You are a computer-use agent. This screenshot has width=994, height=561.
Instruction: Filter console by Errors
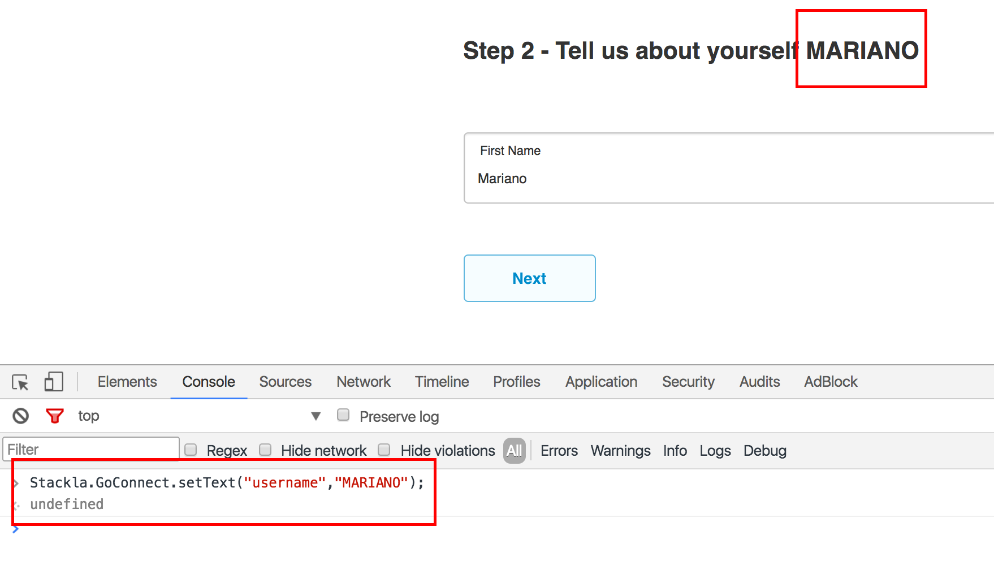pyautogui.click(x=559, y=451)
